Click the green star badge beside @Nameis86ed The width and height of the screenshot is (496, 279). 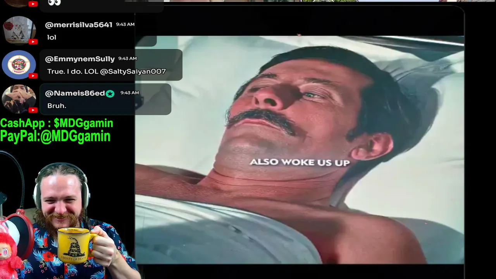pos(110,93)
